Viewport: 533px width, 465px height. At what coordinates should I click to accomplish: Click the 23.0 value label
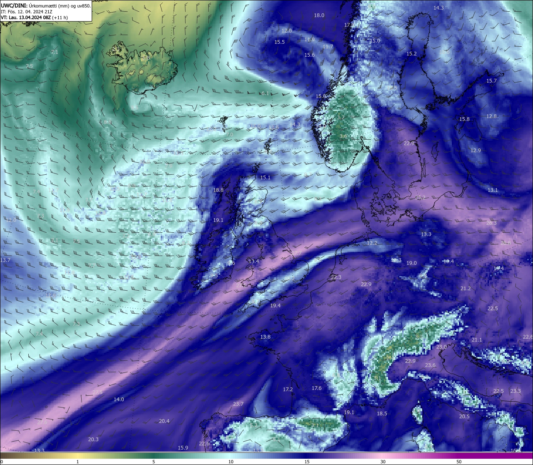441,347
